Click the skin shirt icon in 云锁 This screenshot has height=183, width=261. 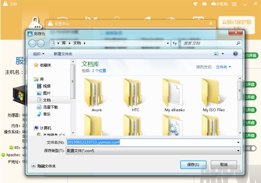[x=195, y=3]
